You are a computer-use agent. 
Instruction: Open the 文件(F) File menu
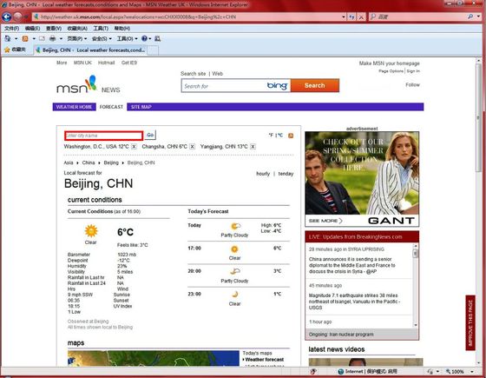[12, 28]
